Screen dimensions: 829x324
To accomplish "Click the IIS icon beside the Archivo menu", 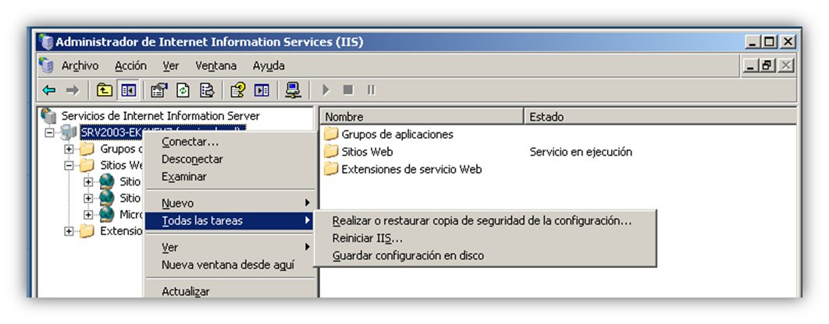I will [x=47, y=66].
